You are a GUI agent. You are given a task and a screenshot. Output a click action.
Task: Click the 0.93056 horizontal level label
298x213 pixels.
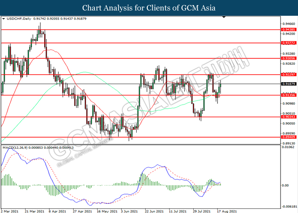tap(289, 58)
